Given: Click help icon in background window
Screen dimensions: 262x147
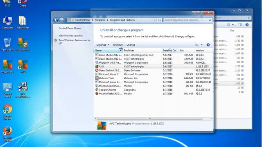Looking at the screenshot, I should click(247, 24).
